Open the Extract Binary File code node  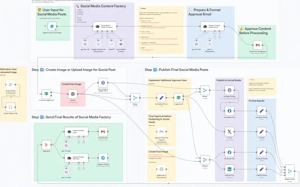click(11, 107)
